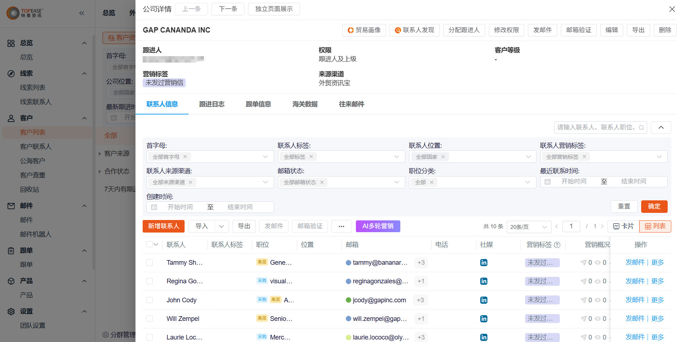The image size is (677, 342).
Task: Click the 新增联系人 button
Action: (163, 226)
